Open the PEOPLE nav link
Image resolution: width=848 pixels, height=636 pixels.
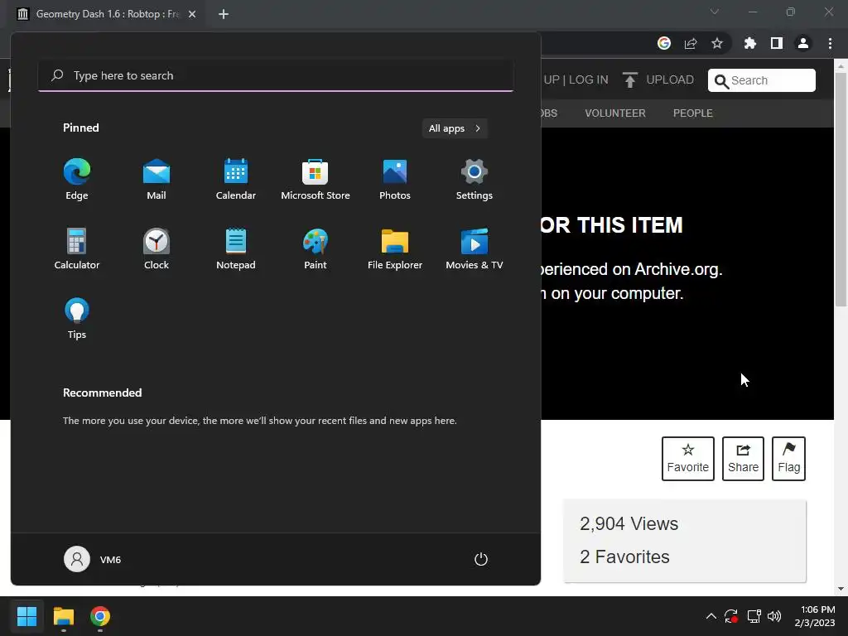pyautogui.click(x=693, y=113)
